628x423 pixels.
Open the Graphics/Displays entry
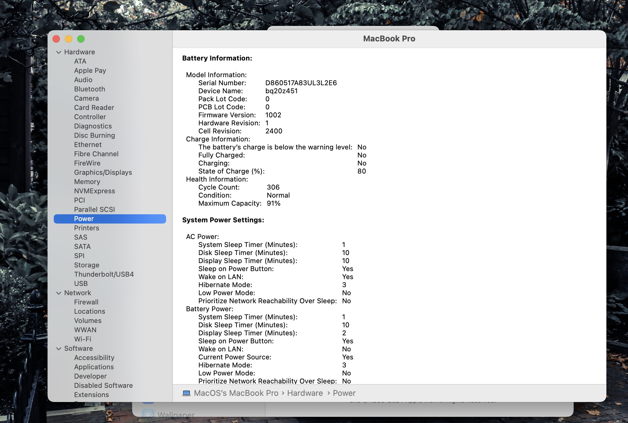pos(103,172)
